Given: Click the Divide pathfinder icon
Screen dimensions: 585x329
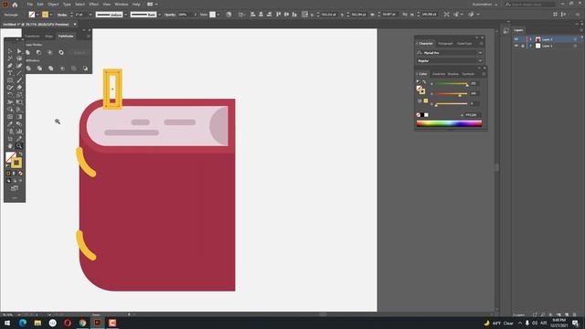Looking at the screenshot, I should [28, 69].
